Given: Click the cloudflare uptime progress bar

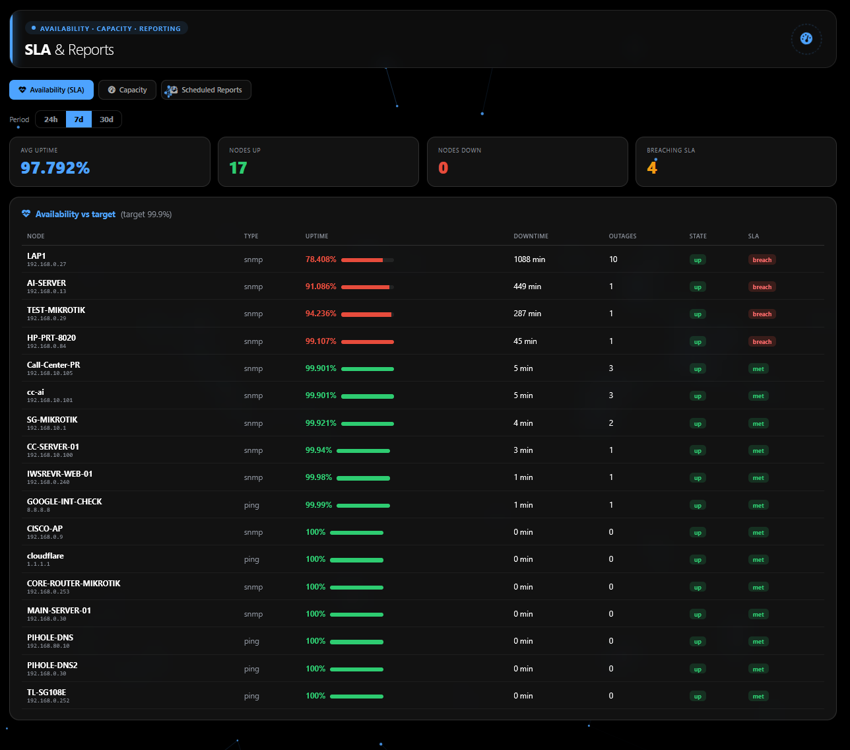Looking at the screenshot, I should (x=356, y=560).
